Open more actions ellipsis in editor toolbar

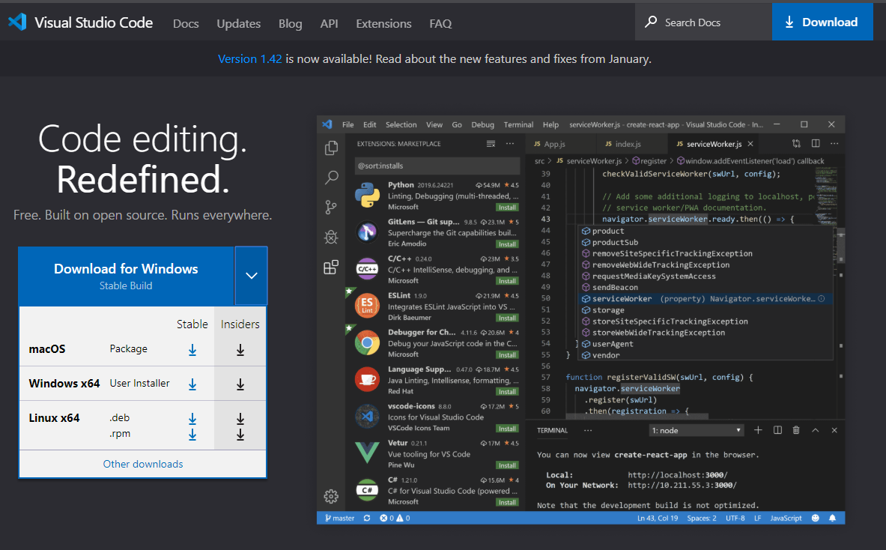pyautogui.click(x=834, y=144)
